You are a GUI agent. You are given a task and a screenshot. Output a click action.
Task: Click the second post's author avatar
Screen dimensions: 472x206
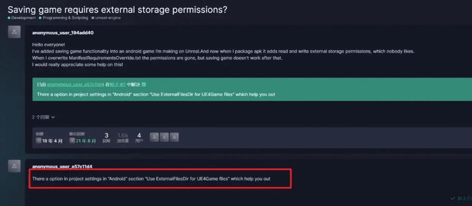(x=16, y=166)
